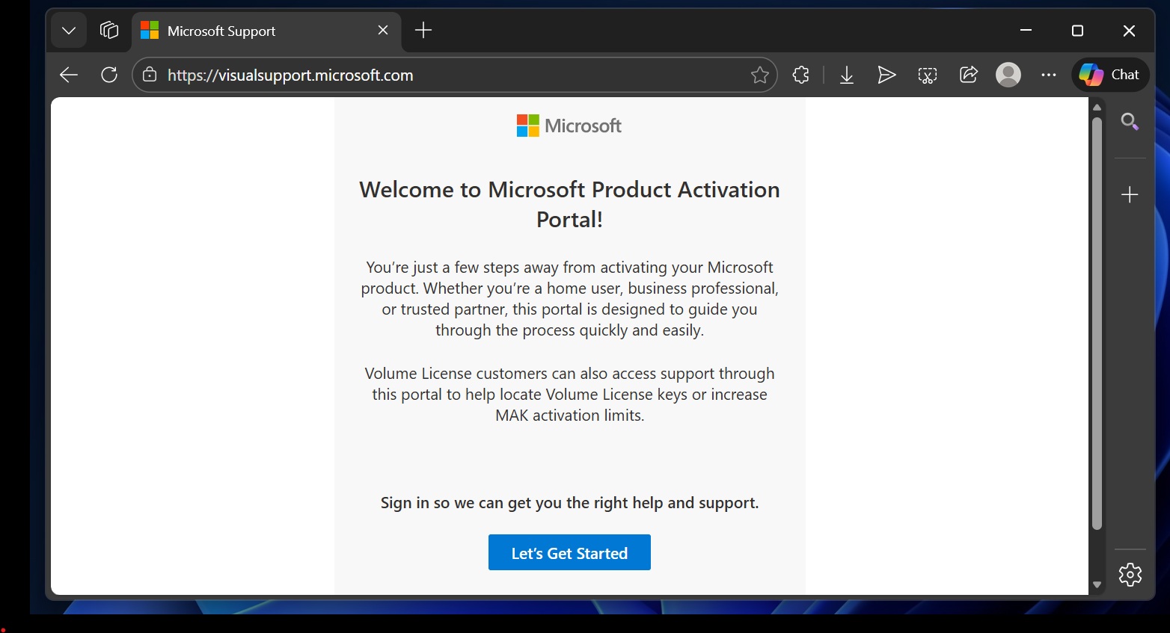Viewport: 1170px width, 633px height.
Task: Select the address bar URL field
Action: [x=374, y=75]
